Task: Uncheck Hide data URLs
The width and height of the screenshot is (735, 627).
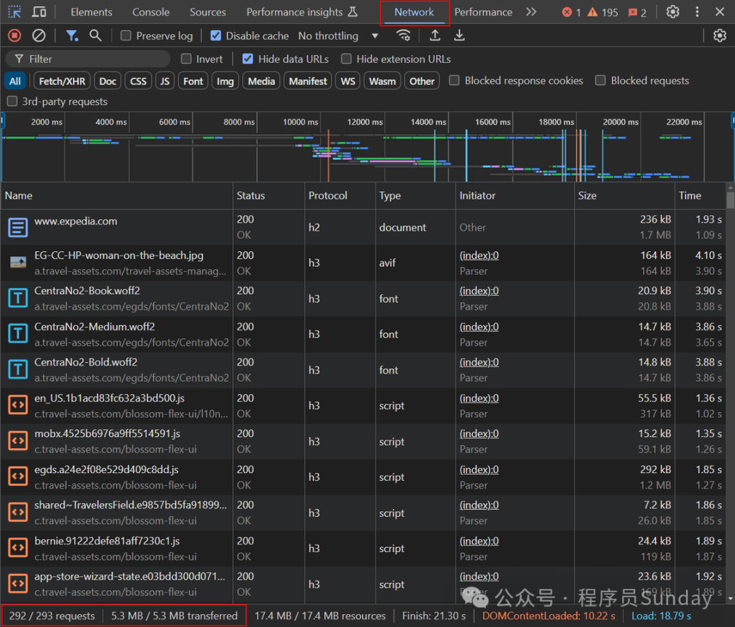Action: [248, 59]
